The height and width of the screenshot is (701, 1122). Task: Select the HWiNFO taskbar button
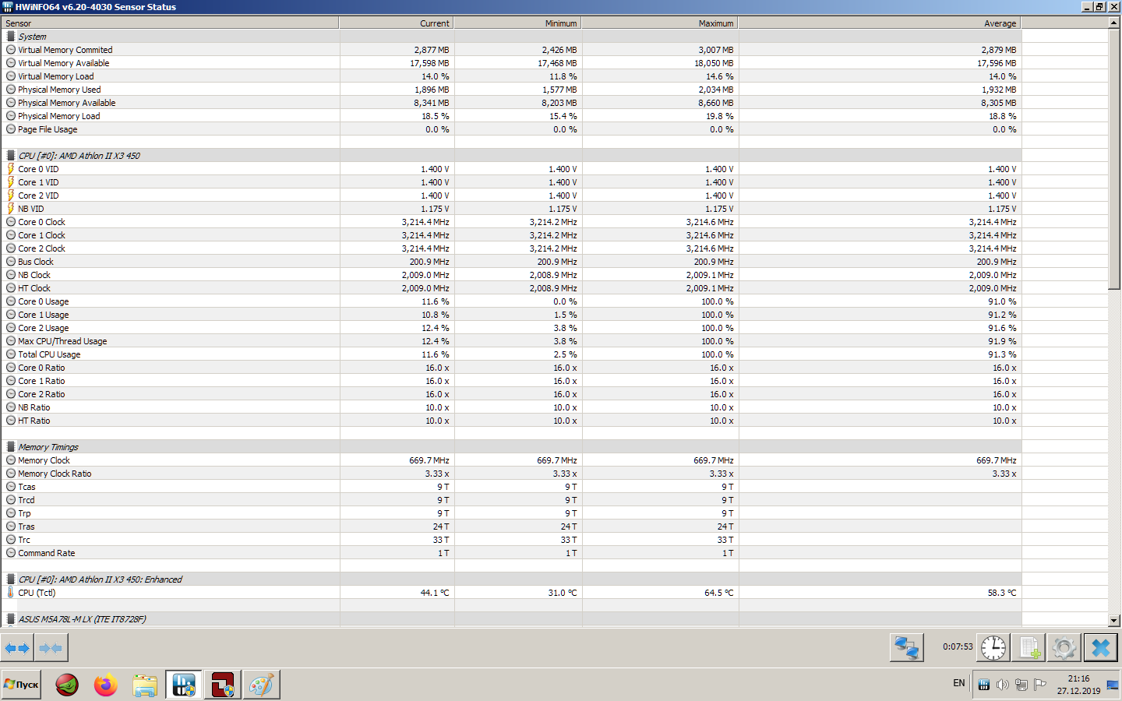[184, 685]
